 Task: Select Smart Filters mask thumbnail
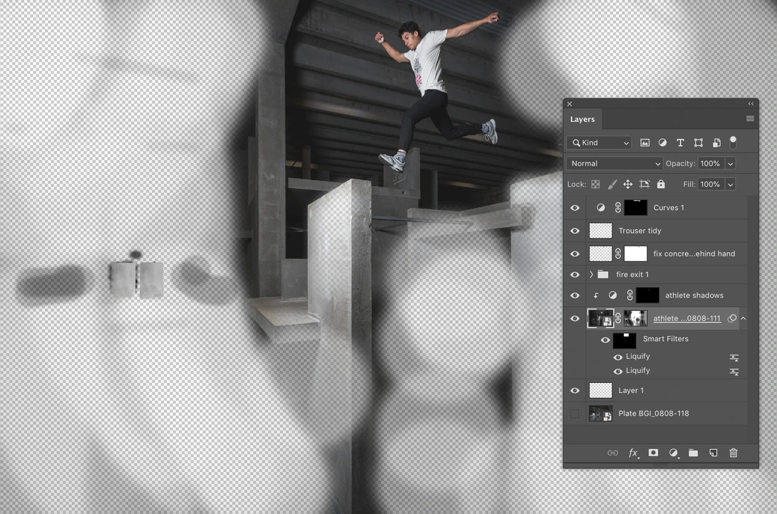coord(624,340)
